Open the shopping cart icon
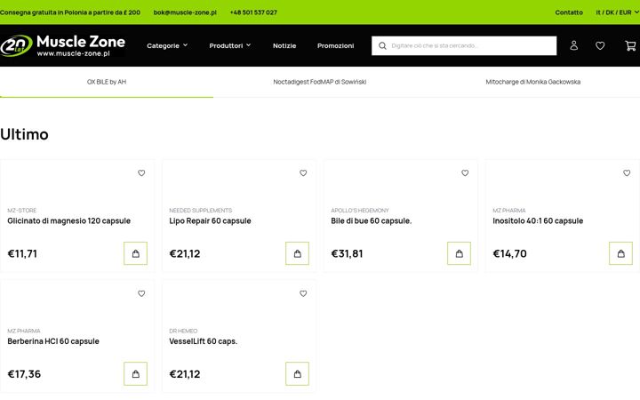The height and width of the screenshot is (400, 640). tap(630, 45)
